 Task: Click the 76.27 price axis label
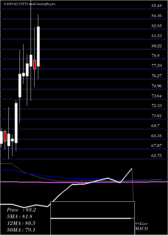[x=157, y=76]
